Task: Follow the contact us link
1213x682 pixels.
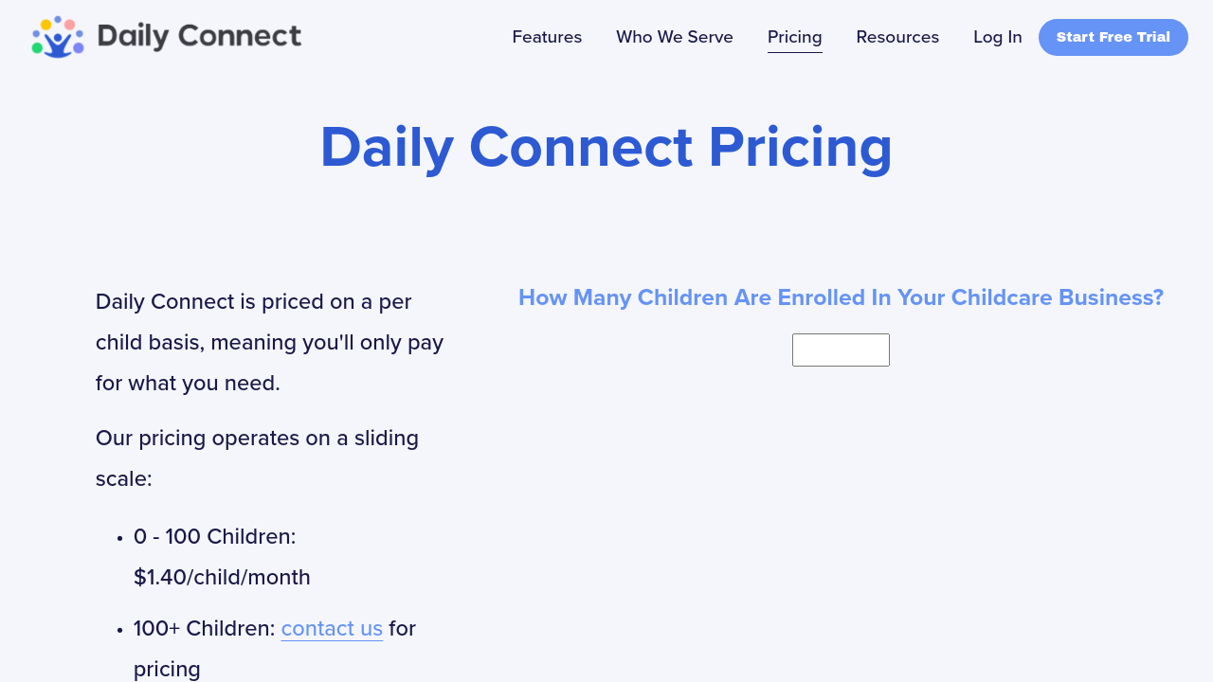Action: [x=332, y=628]
